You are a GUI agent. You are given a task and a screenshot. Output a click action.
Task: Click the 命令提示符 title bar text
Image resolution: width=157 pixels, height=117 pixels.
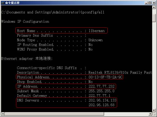[x=12, y=3]
